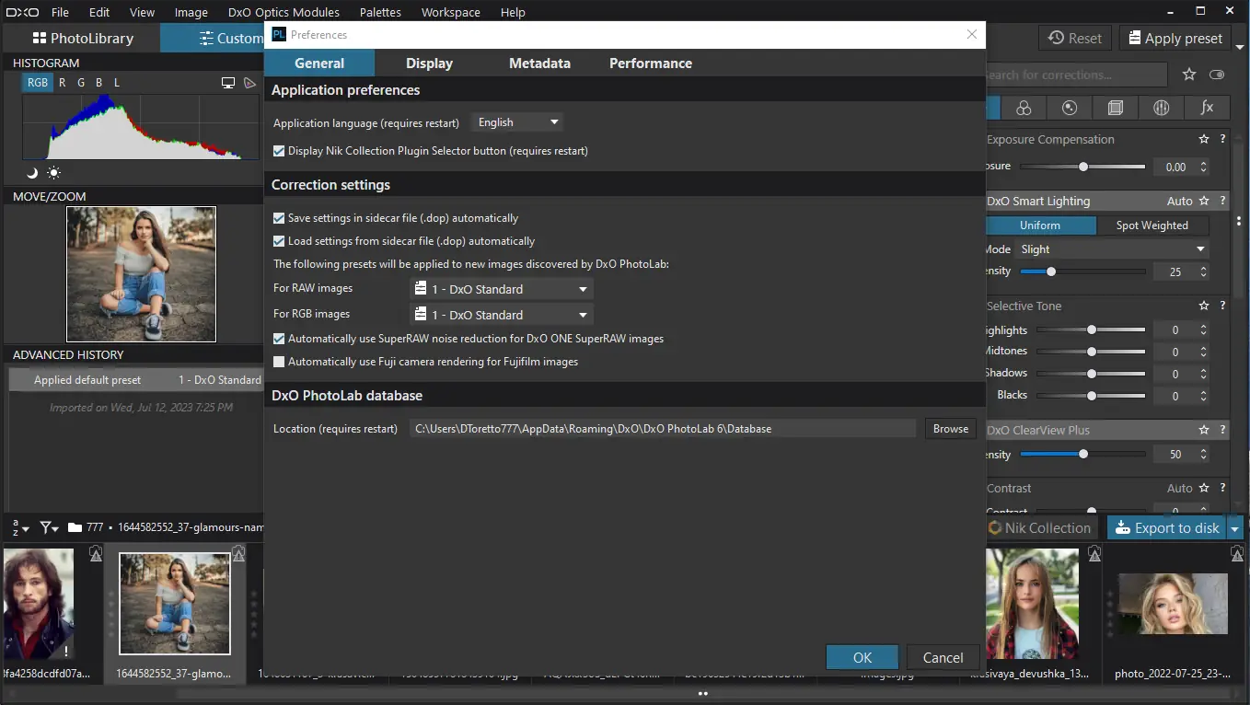
Task: Uncheck Load settings from sidecar file automatically
Action: click(280, 241)
